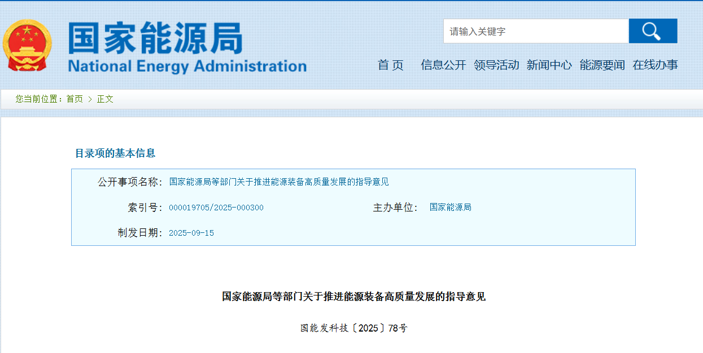Select the 能源要闻 navigation item
Image resolution: width=703 pixels, height=353 pixels.
coord(602,65)
